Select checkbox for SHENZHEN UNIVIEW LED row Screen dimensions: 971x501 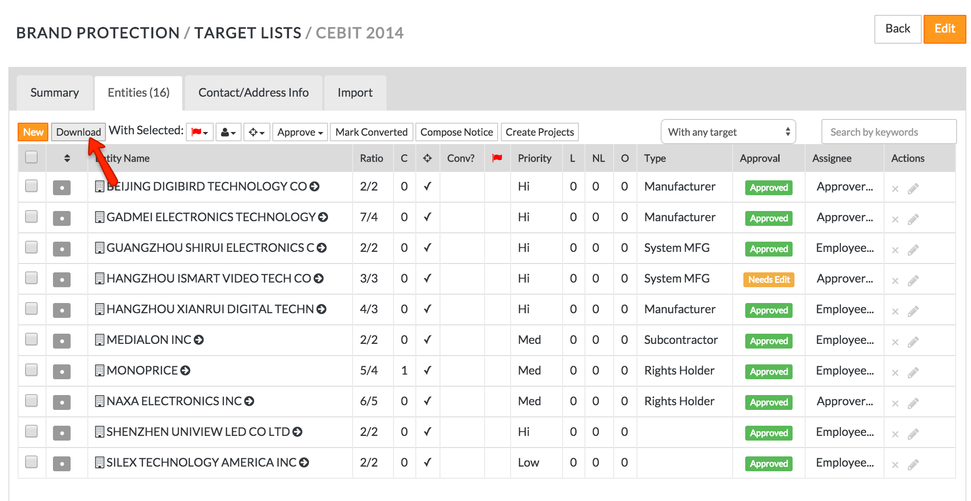32,431
